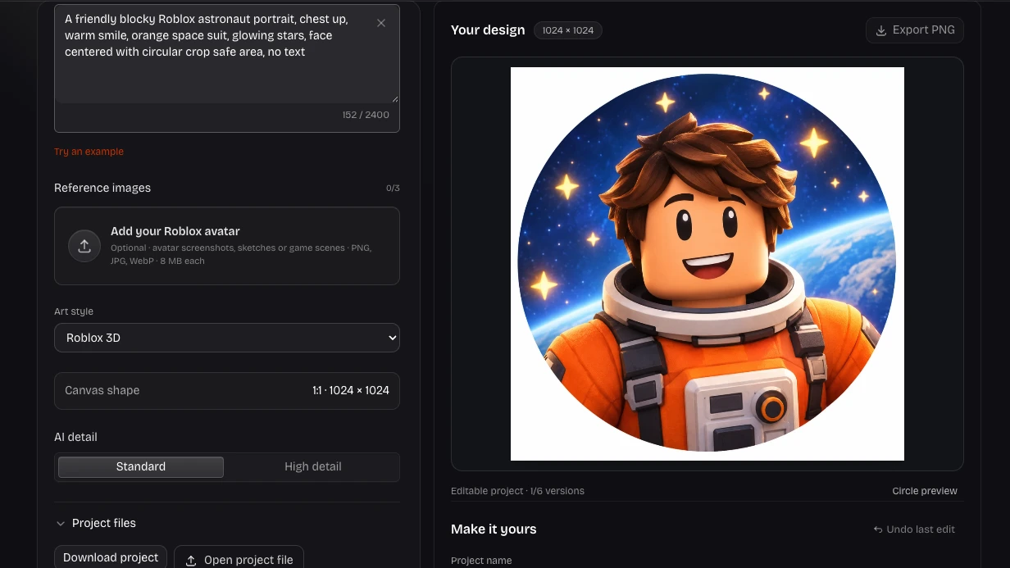Collapse the Project files section chevron
The height and width of the screenshot is (568, 1010).
tap(61, 523)
